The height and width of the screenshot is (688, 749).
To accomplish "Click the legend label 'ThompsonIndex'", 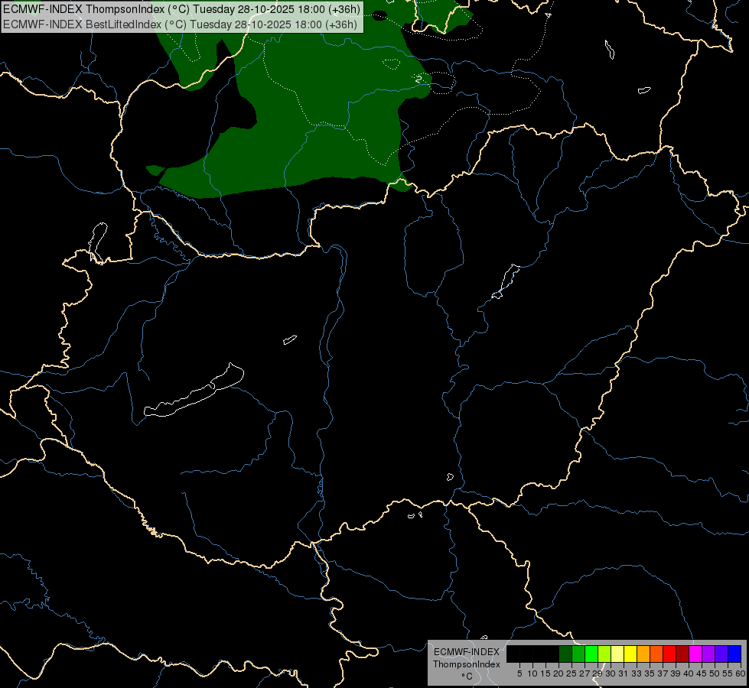I will coord(466,664).
